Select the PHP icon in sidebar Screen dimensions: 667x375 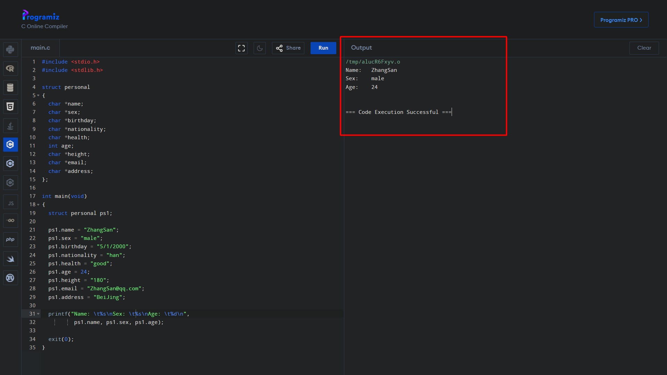tap(10, 240)
